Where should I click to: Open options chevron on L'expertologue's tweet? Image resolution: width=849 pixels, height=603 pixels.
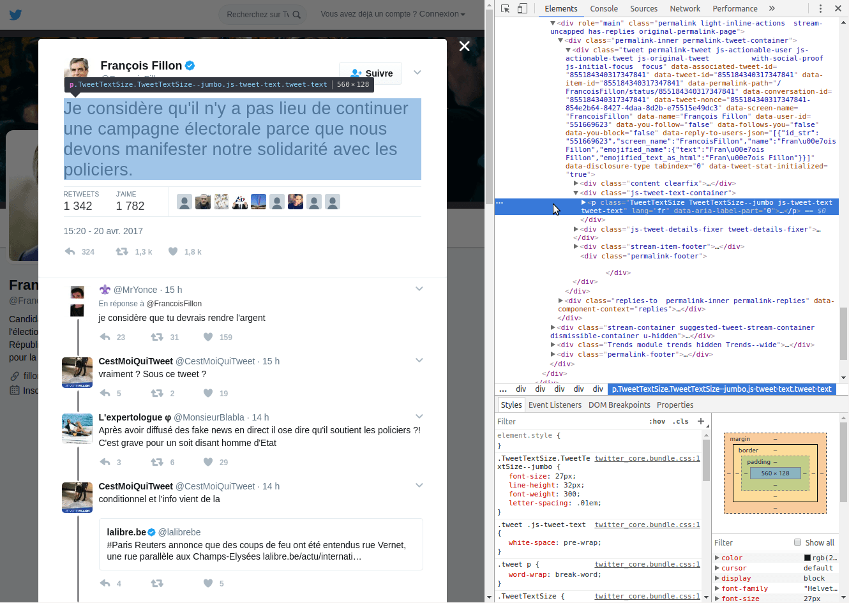point(419,417)
